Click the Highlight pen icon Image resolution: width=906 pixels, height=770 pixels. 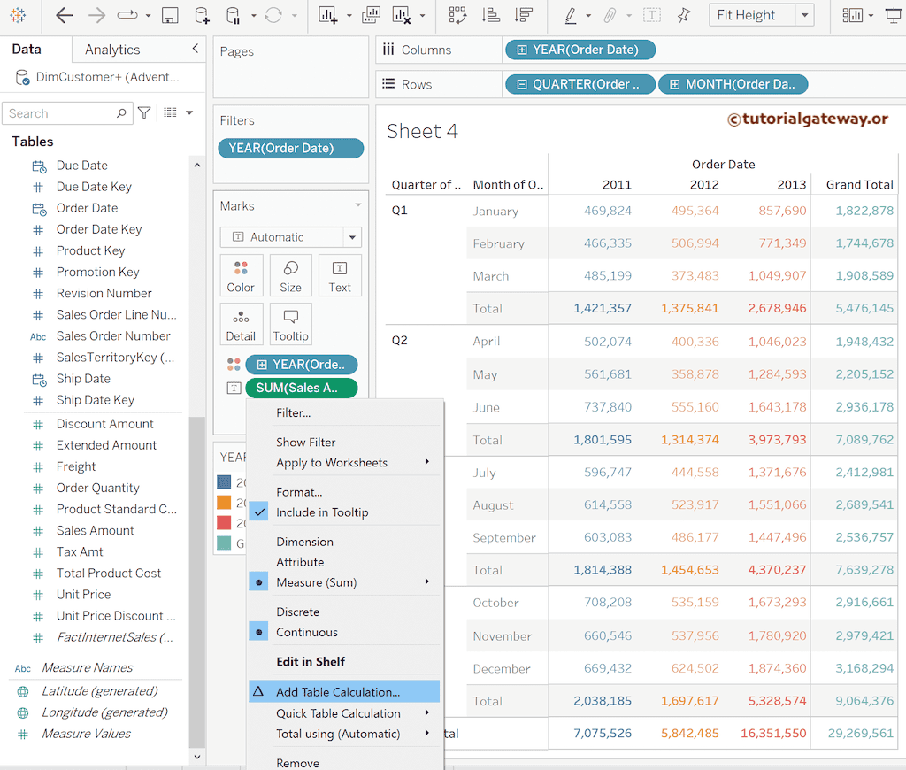(x=571, y=15)
